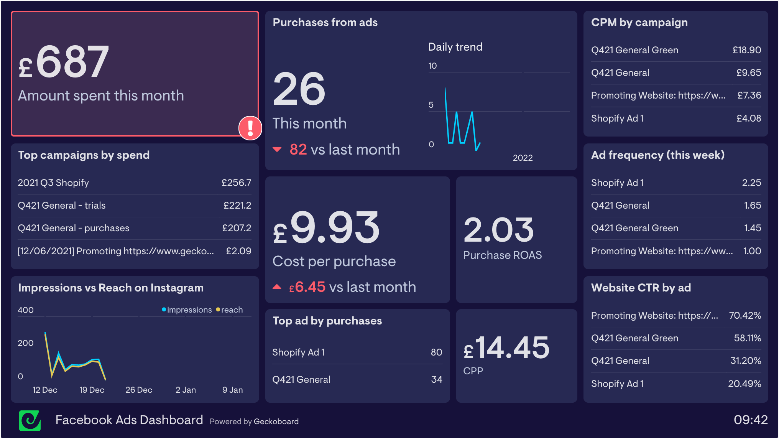Select Q421 General Green CPM row
Screen dimensions: 779x438
(676, 50)
